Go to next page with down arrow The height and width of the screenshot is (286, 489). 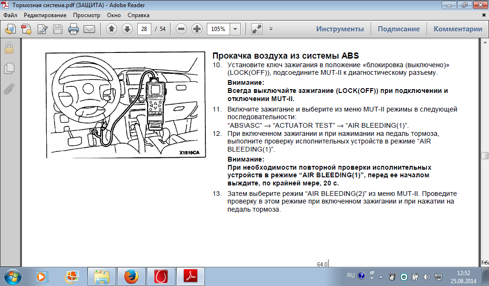(127, 29)
